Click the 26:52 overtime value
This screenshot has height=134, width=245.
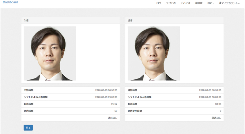114,104
